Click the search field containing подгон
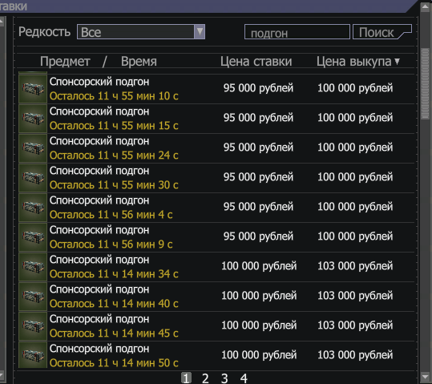The width and height of the screenshot is (432, 384). (x=297, y=32)
